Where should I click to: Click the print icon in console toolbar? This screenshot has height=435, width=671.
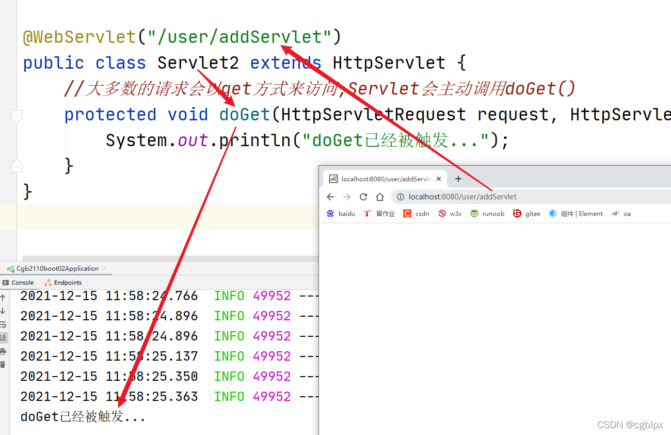(3, 351)
